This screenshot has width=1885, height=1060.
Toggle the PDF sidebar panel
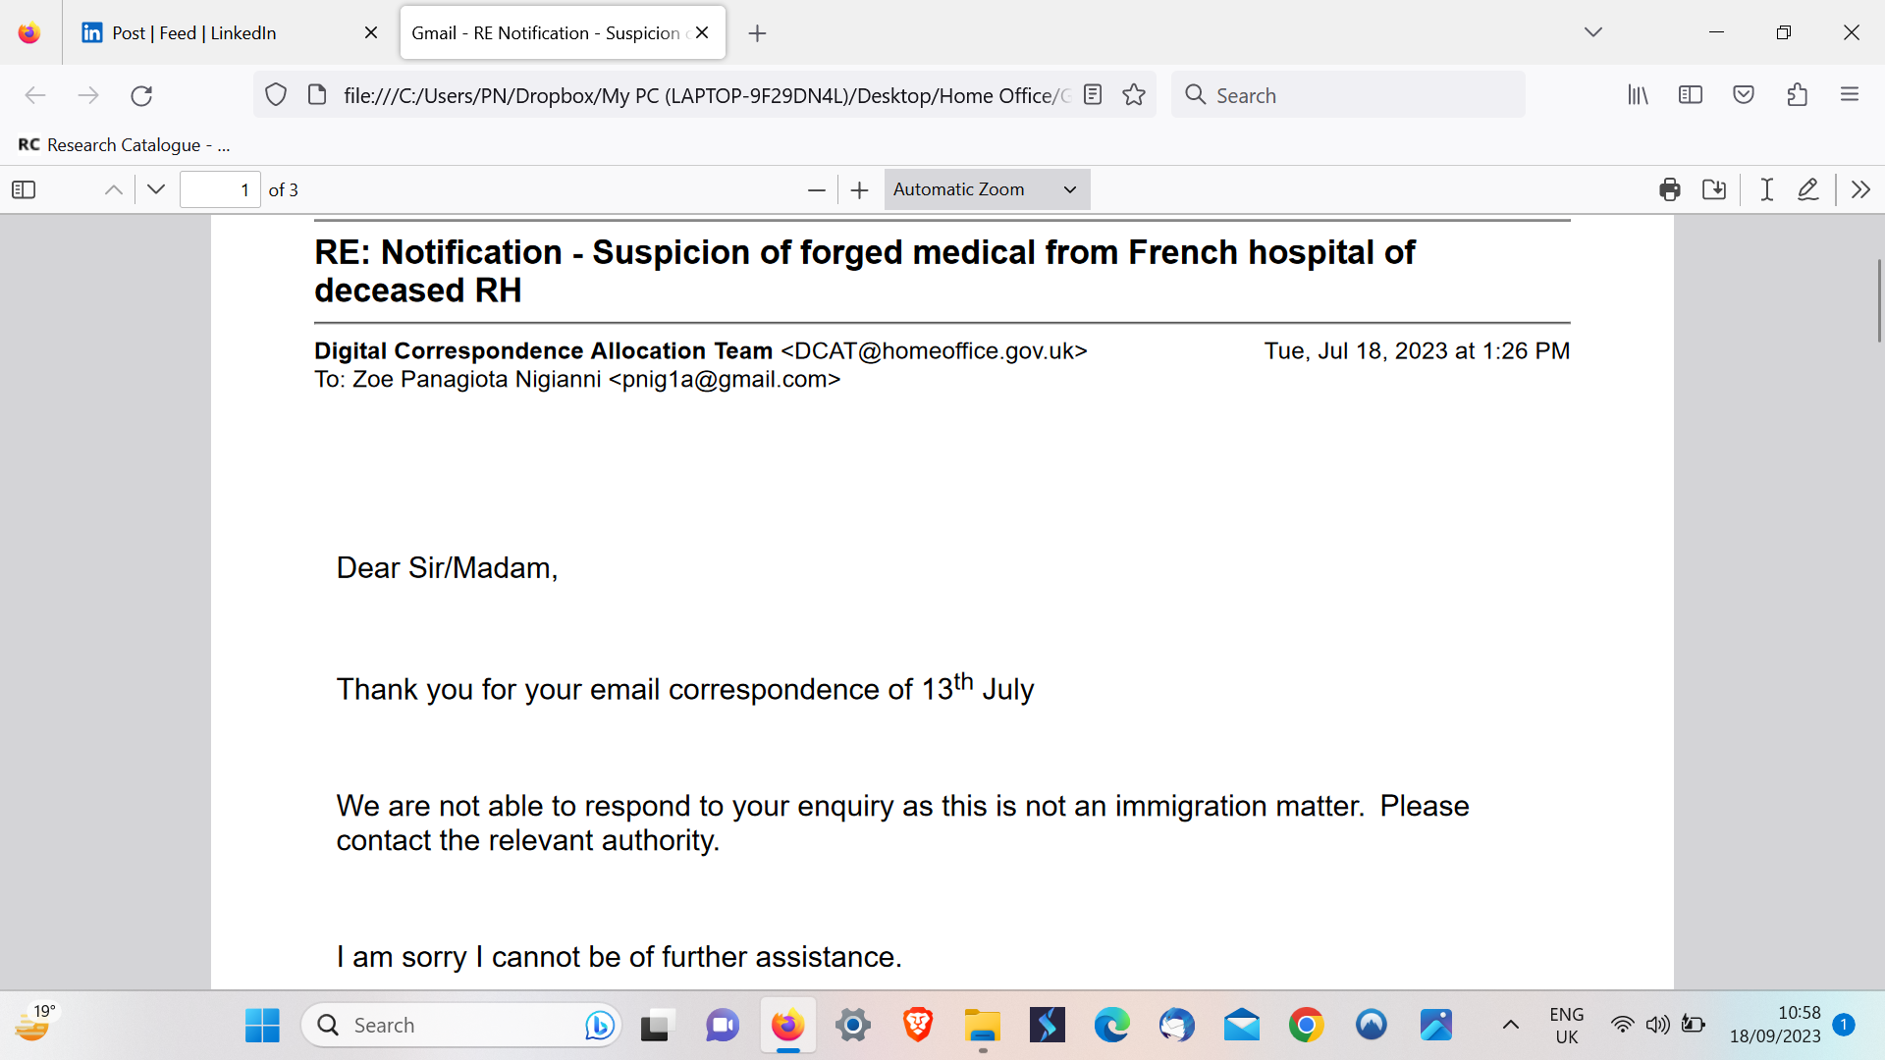coord(24,189)
